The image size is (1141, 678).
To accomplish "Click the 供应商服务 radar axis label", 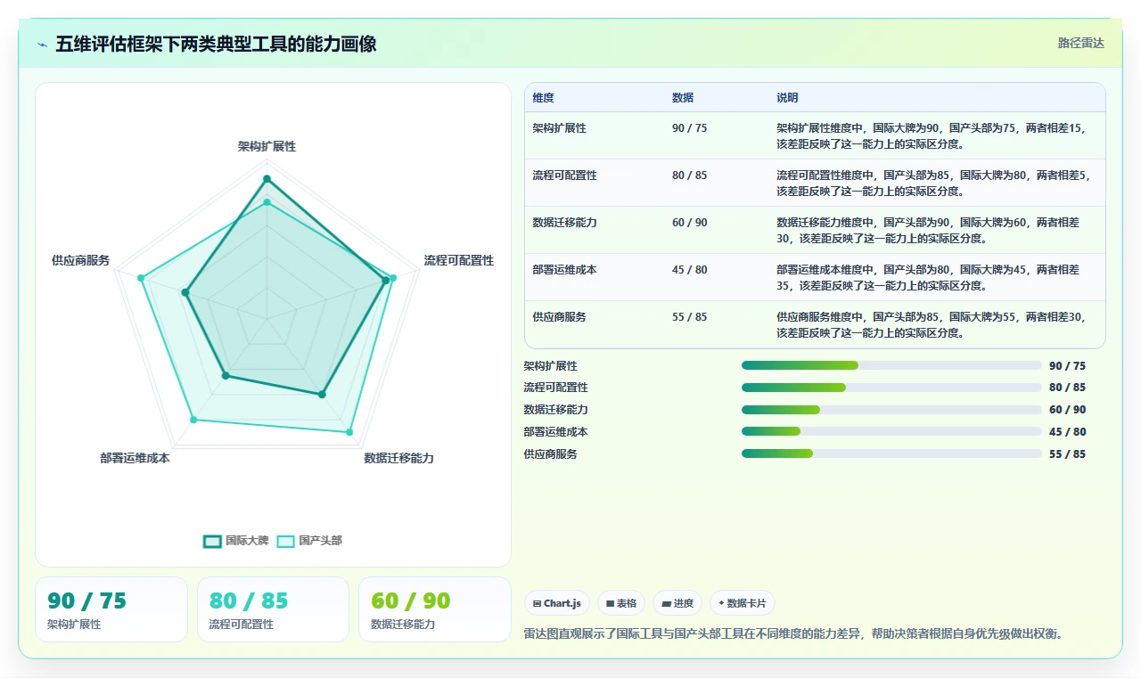I will pos(80,260).
